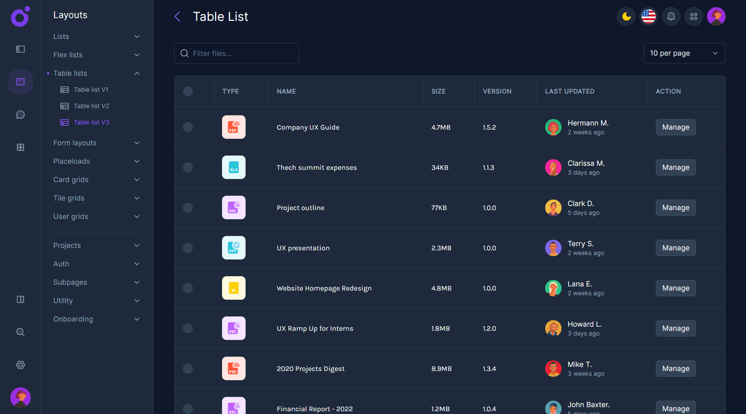This screenshot has width=746, height=414.
Task: Collapse the sidebar using the panel icon
Action: 20,48
